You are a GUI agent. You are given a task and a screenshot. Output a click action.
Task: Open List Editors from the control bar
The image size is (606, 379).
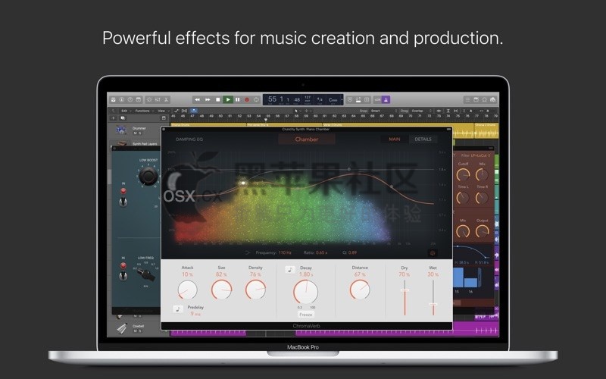467,99
